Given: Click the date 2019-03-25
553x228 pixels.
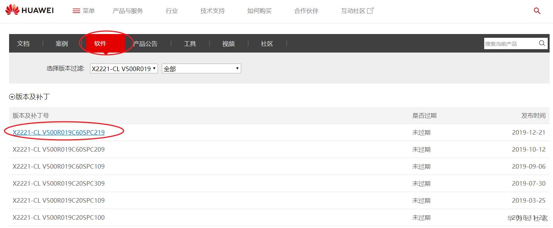Looking at the screenshot, I should [529, 200].
